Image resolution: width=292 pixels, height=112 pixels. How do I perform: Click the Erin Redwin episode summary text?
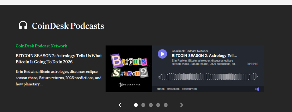tap(59, 78)
